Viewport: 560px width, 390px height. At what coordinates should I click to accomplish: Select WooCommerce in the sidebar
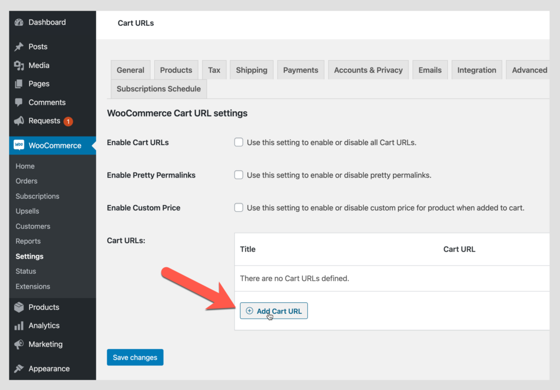pyautogui.click(x=52, y=145)
